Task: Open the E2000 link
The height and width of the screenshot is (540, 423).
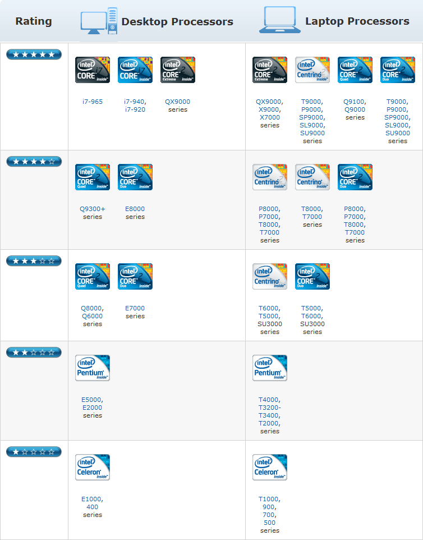Action: [92, 408]
